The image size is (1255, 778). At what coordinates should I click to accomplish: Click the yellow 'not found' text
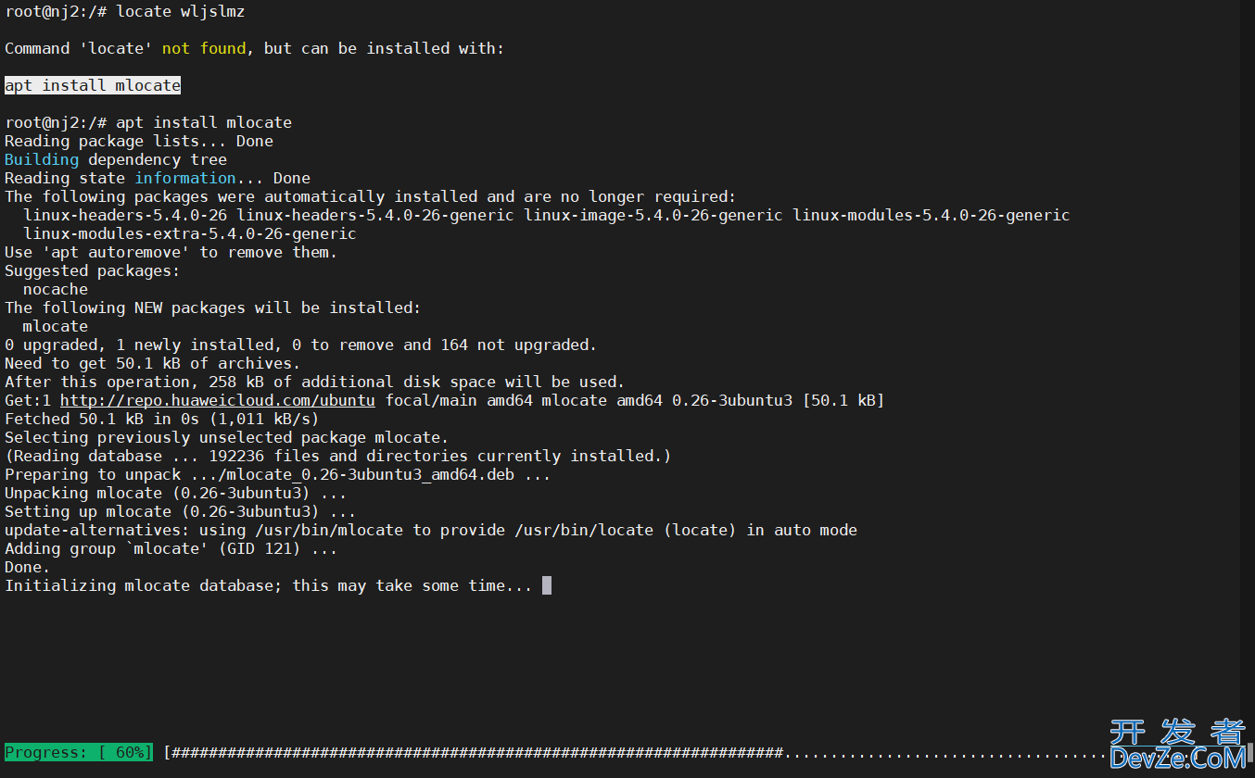tap(204, 48)
